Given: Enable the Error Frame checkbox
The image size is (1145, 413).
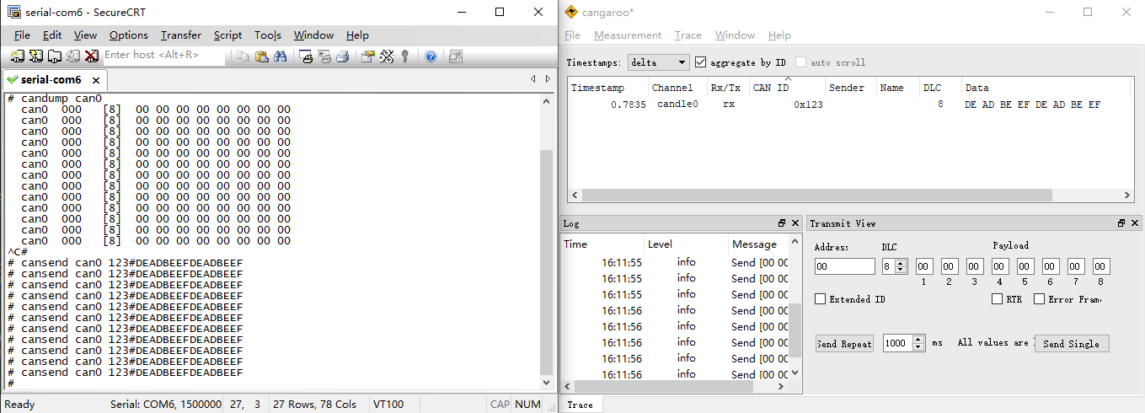Looking at the screenshot, I should click(1039, 299).
